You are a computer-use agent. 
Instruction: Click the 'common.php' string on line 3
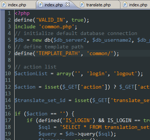coord(56,27)
